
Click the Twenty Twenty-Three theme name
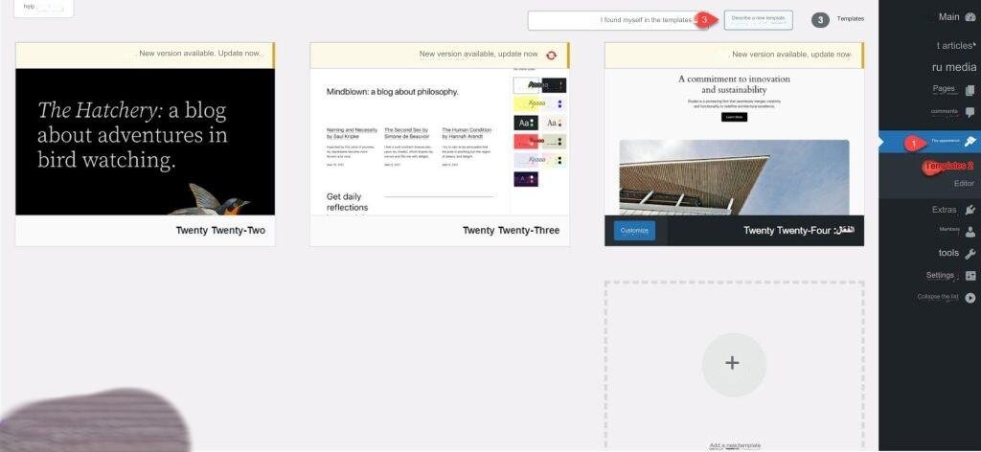click(x=512, y=231)
